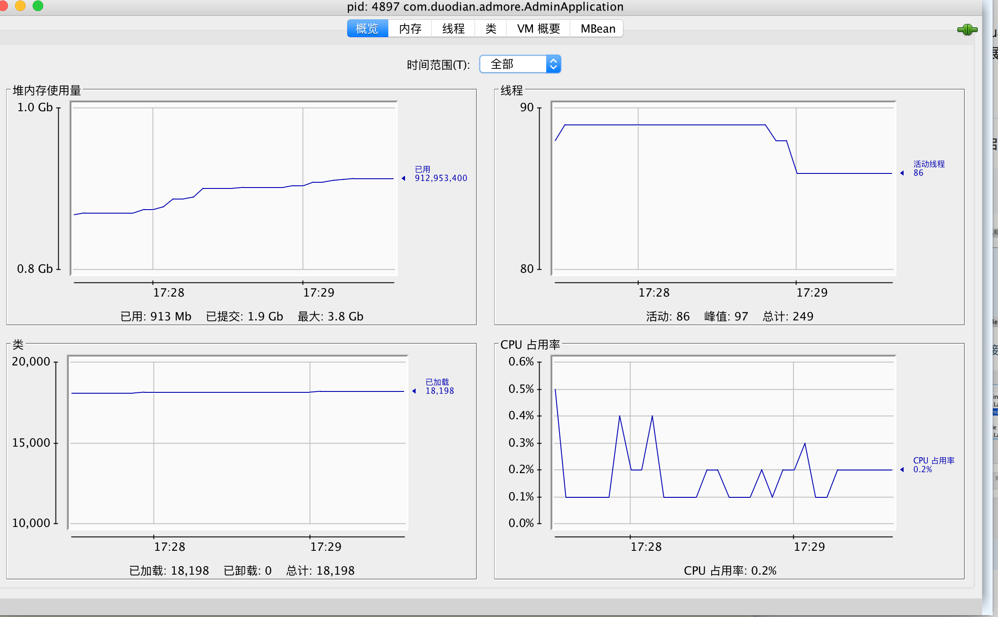Viewport: 998px width, 617px height.
Task: Open the 线程 threads tab
Action: [453, 29]
